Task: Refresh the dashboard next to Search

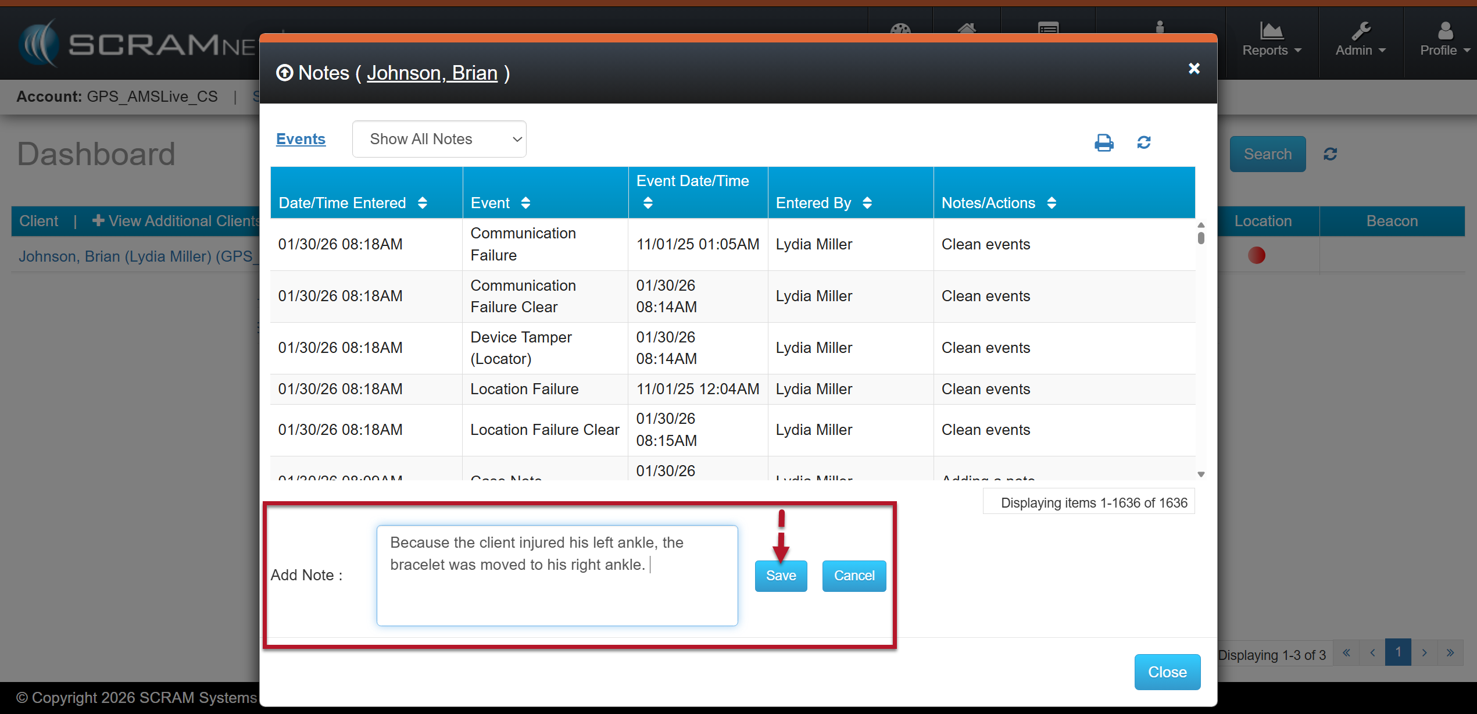Action: click(1330, 154)
